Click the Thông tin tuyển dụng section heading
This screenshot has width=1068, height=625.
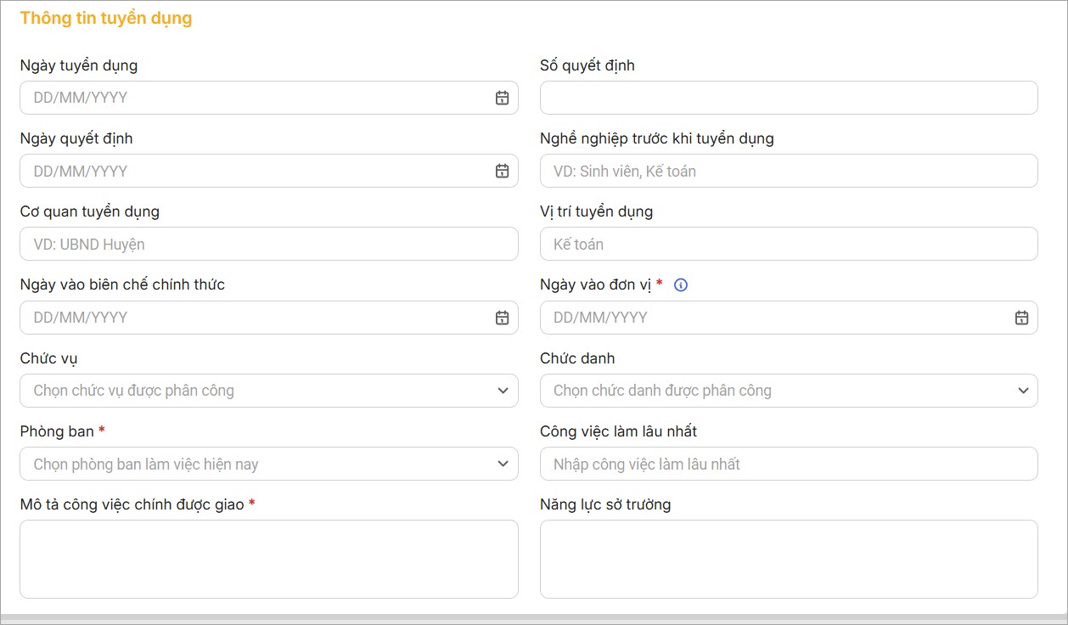pyautogui.click(x=106, y=18)
